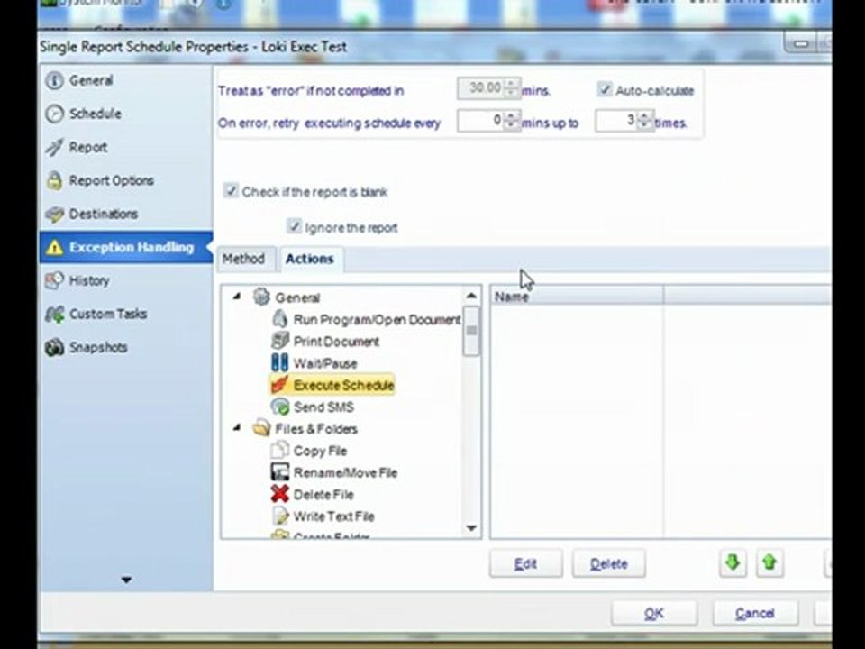The height and width of the screenshot is (649, 865).
Task: Select Send SMS text in tree
Action: coord(323,407)
